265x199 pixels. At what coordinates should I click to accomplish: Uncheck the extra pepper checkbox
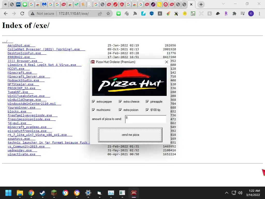[x=93, y=102]
